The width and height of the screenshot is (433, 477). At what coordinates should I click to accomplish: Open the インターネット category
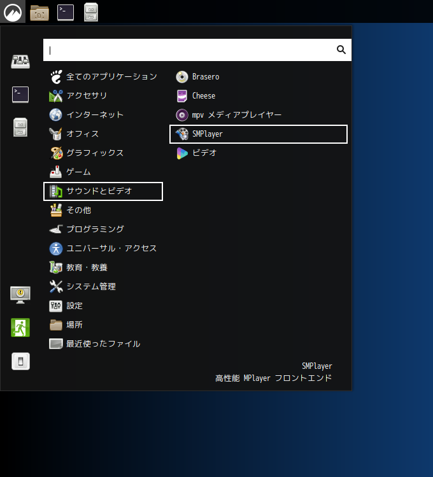103,115
